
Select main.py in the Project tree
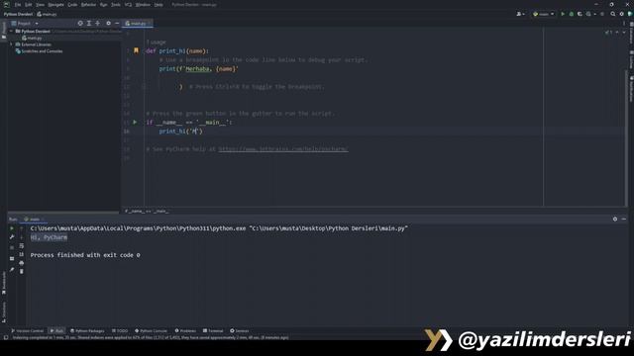tap(32, 38)
